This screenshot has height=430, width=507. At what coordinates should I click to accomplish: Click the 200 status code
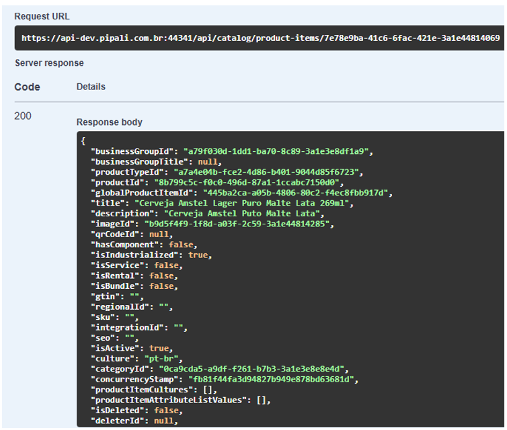click(x=23, y=116)
